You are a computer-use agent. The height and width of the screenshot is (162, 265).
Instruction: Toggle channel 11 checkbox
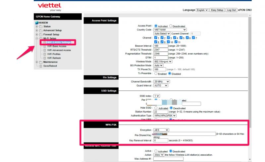(176, 42)
